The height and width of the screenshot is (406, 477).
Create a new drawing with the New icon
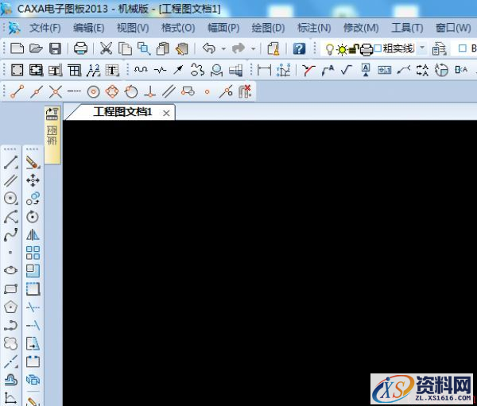pos(17,48)
